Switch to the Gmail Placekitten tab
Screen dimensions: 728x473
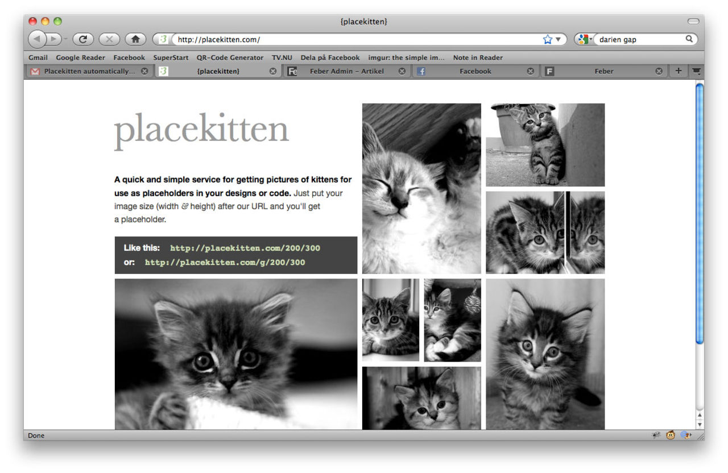[x=89, y=71]
